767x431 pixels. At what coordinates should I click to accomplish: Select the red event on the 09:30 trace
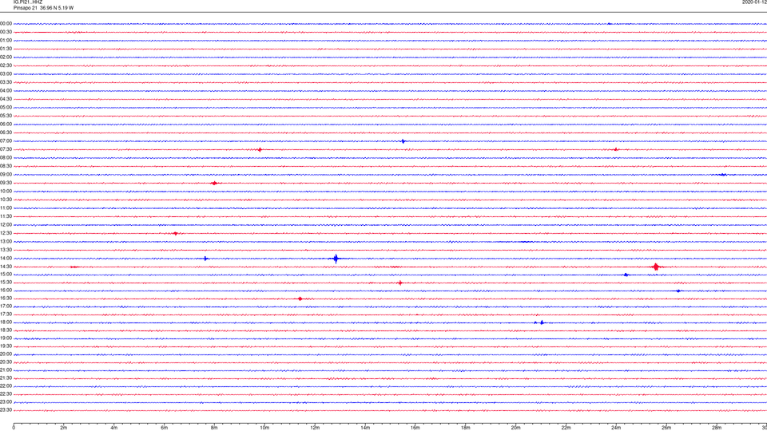point(214,184)
